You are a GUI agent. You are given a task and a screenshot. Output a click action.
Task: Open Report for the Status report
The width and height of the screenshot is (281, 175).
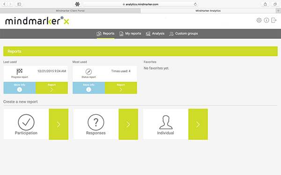point(121,88)
